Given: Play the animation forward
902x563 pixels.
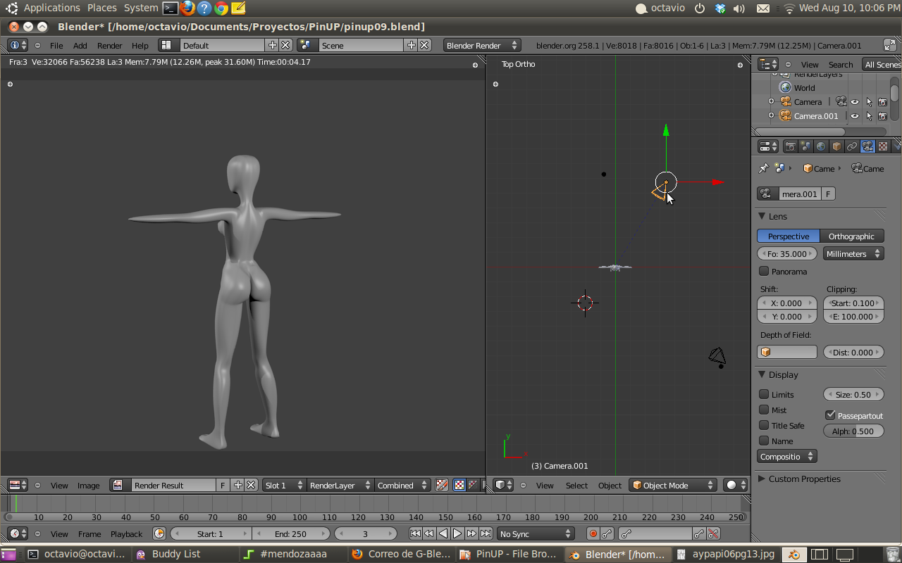Looking at the screenshot, I should point(457,534).
